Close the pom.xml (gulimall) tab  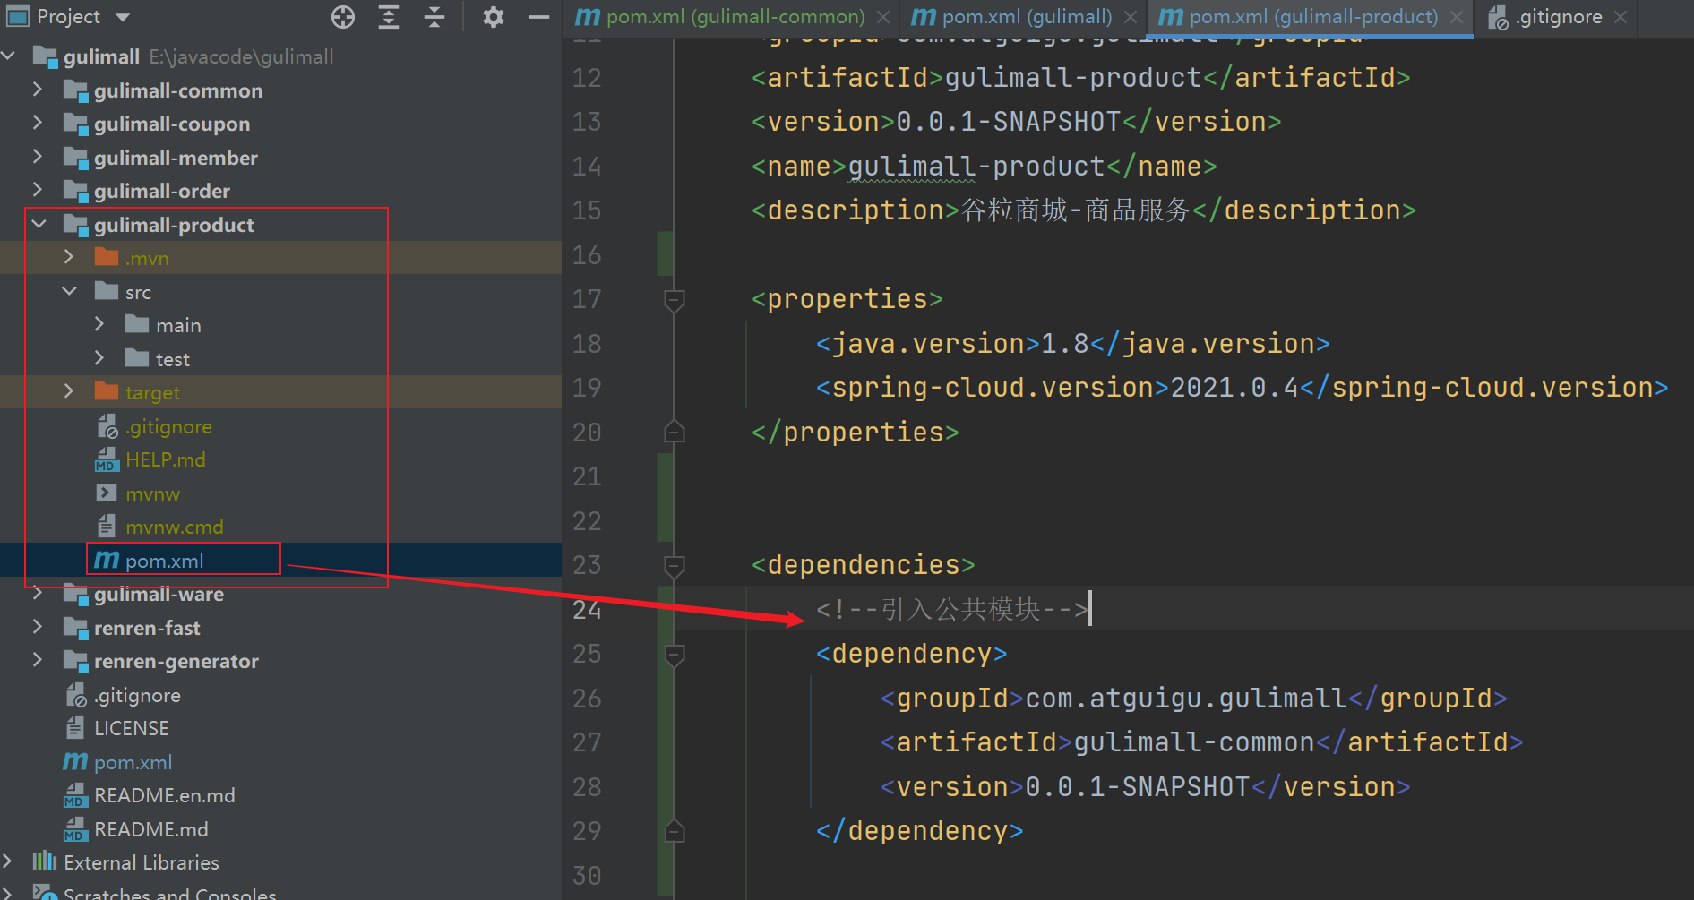[1131, 17]
